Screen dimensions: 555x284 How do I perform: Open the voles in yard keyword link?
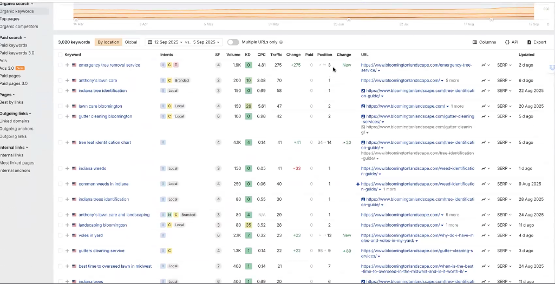click(90, 236)
